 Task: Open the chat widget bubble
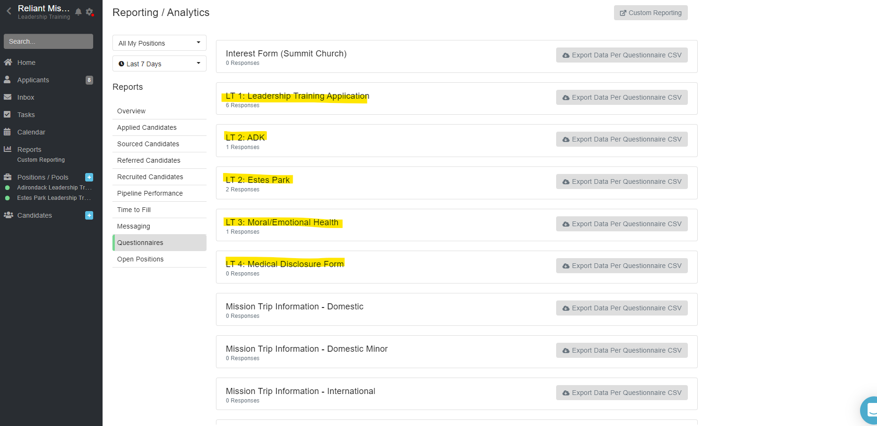[869, 411]
